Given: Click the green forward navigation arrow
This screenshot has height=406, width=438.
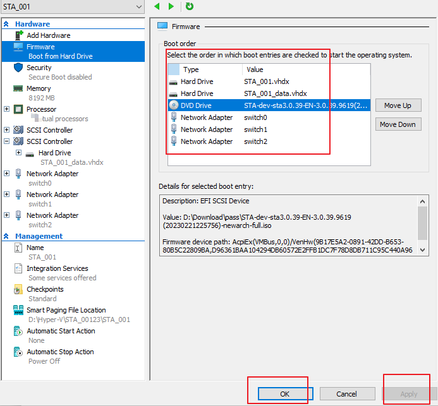Looking at the screenshot, I should (171, 6).
